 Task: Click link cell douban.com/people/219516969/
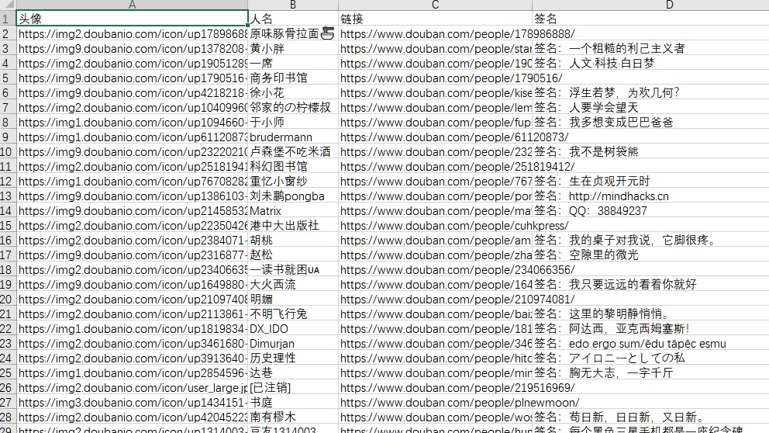[435, 387]
